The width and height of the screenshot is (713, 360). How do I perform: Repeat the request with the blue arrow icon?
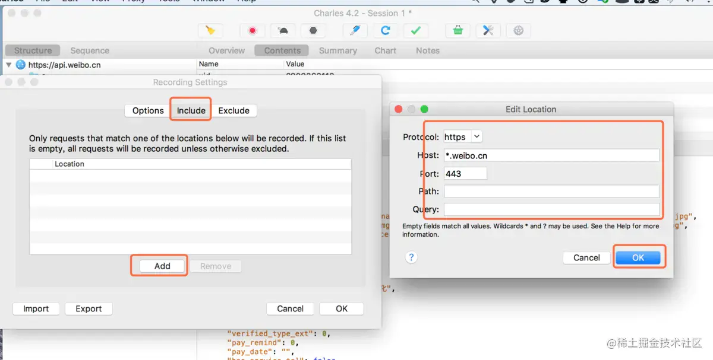(386, 30)
